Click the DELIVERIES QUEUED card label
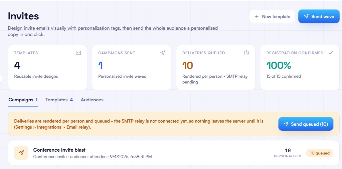Screen dimensions: 342x169 pos(203,53)
